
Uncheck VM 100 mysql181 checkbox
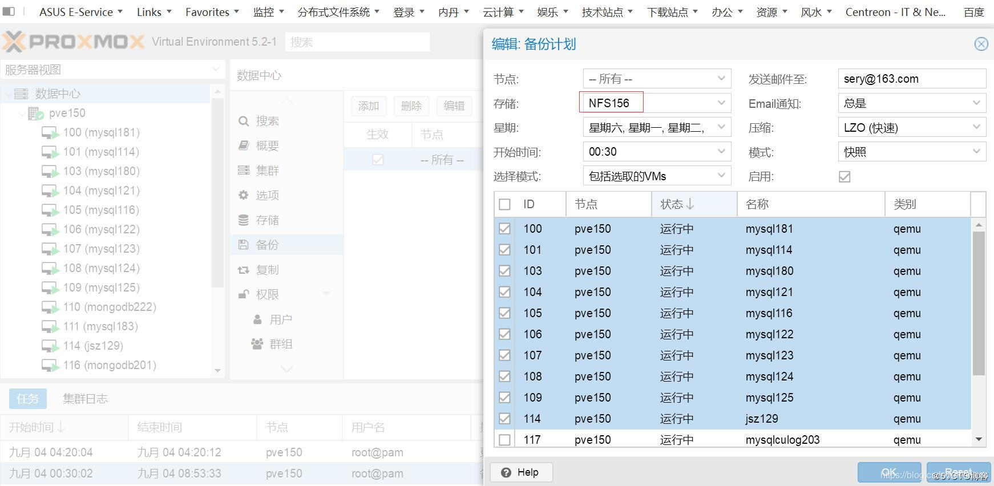coord(504,229)
